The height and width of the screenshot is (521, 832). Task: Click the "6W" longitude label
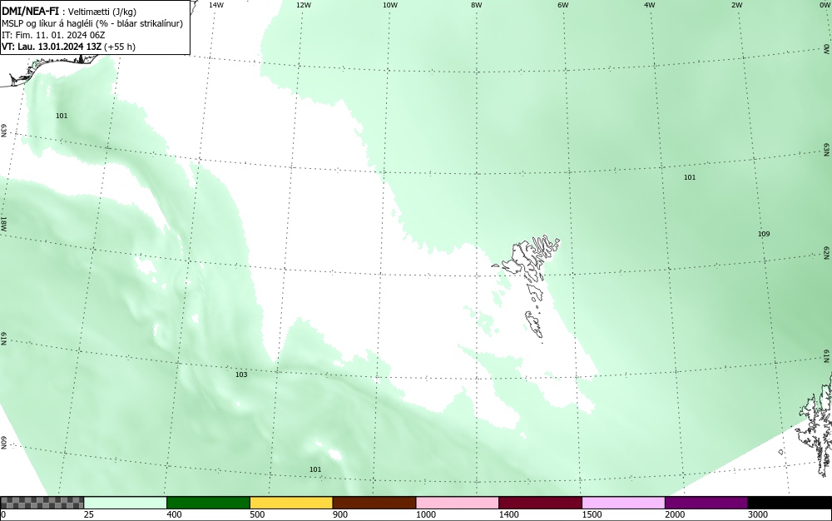click(563, 5)
